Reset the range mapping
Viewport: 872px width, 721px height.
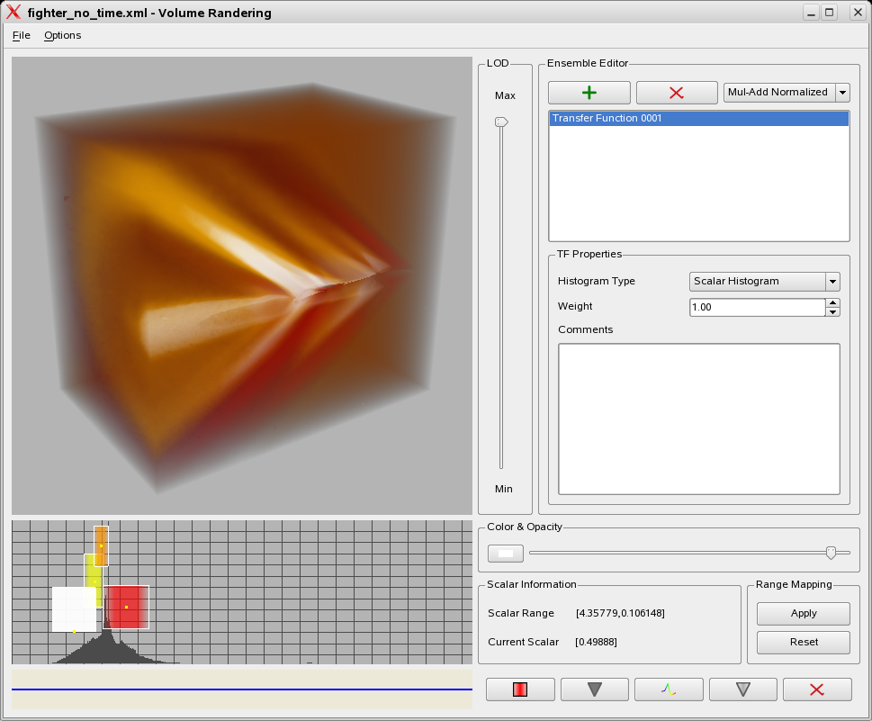[803, 642]
